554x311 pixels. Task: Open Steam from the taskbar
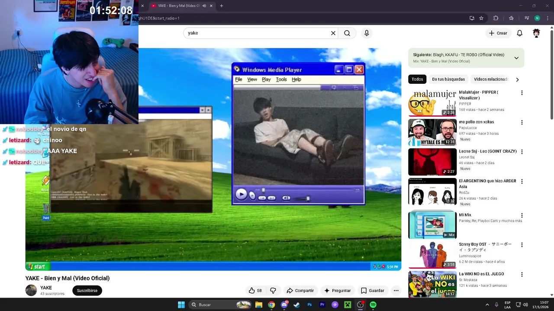[x=297, y=305]
